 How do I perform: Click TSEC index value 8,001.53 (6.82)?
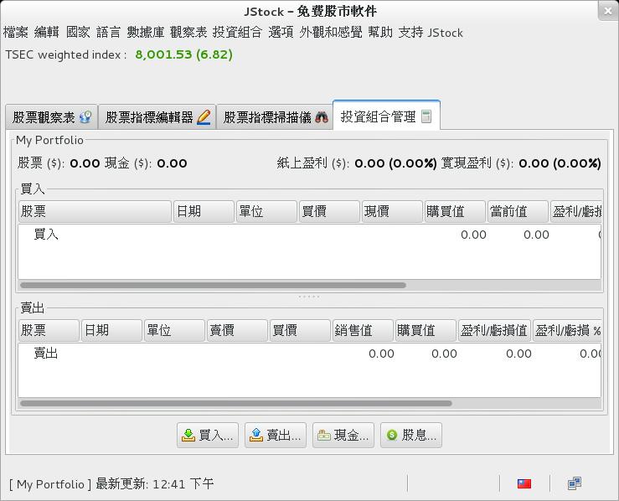click(184, 54)
